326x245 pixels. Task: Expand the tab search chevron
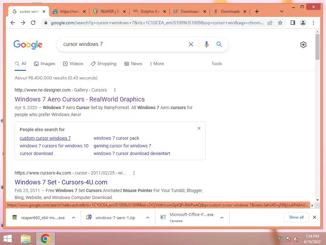click(x=281, y=11)
